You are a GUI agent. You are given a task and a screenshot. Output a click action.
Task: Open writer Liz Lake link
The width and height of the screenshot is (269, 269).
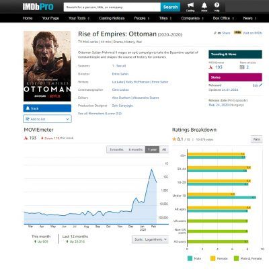coord(118,82)
